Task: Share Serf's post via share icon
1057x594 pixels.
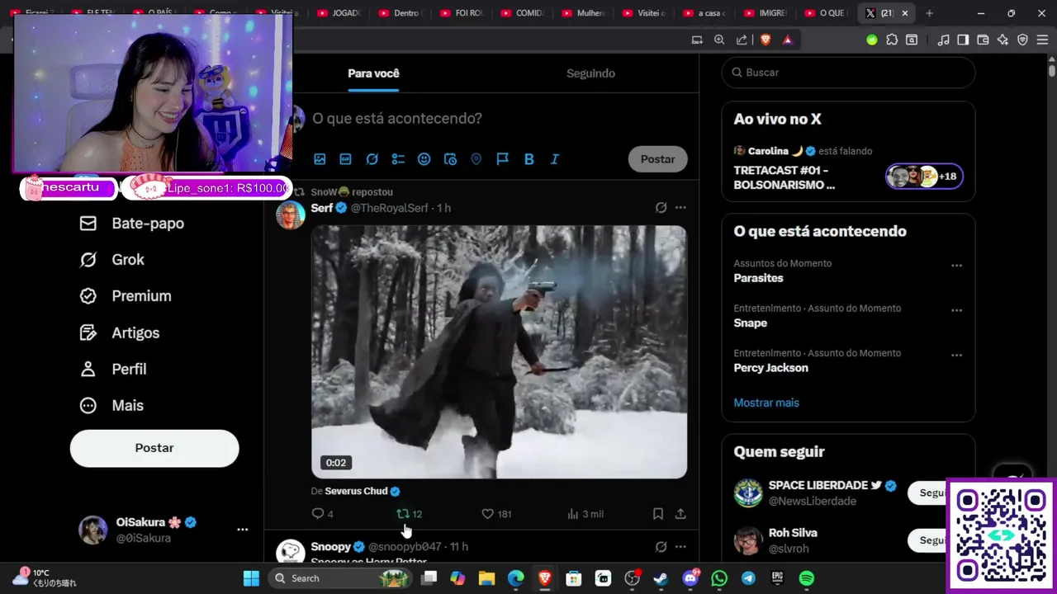Action: [680, 514]
